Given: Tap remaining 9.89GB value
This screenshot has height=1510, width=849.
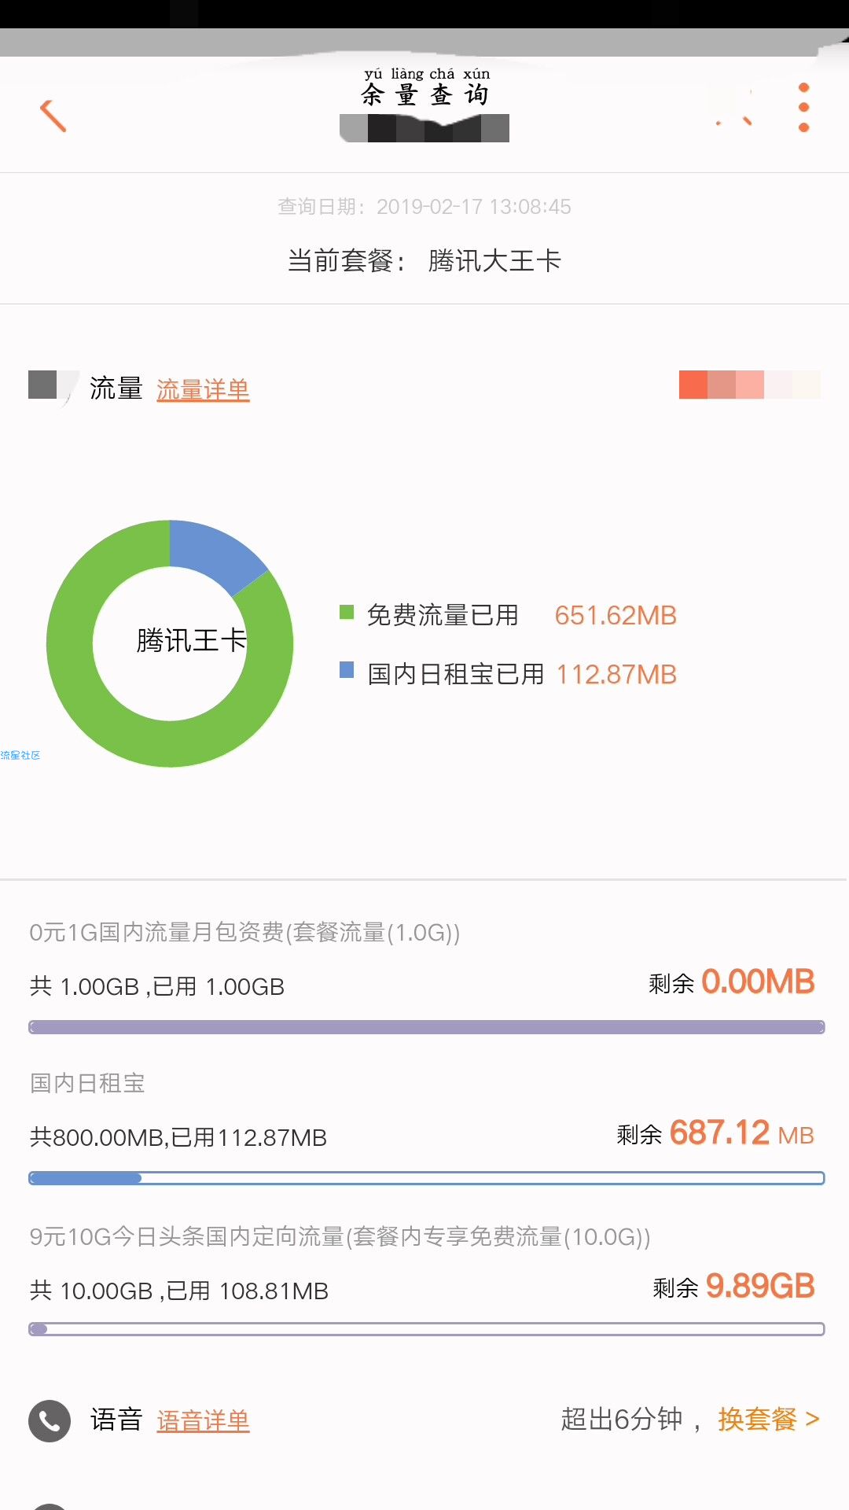Looking at the screenshot, I should click(760, 1286).
